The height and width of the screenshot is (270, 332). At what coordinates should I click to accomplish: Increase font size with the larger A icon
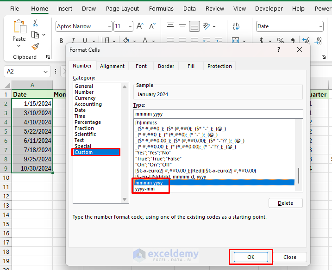(x=140, y=26)
